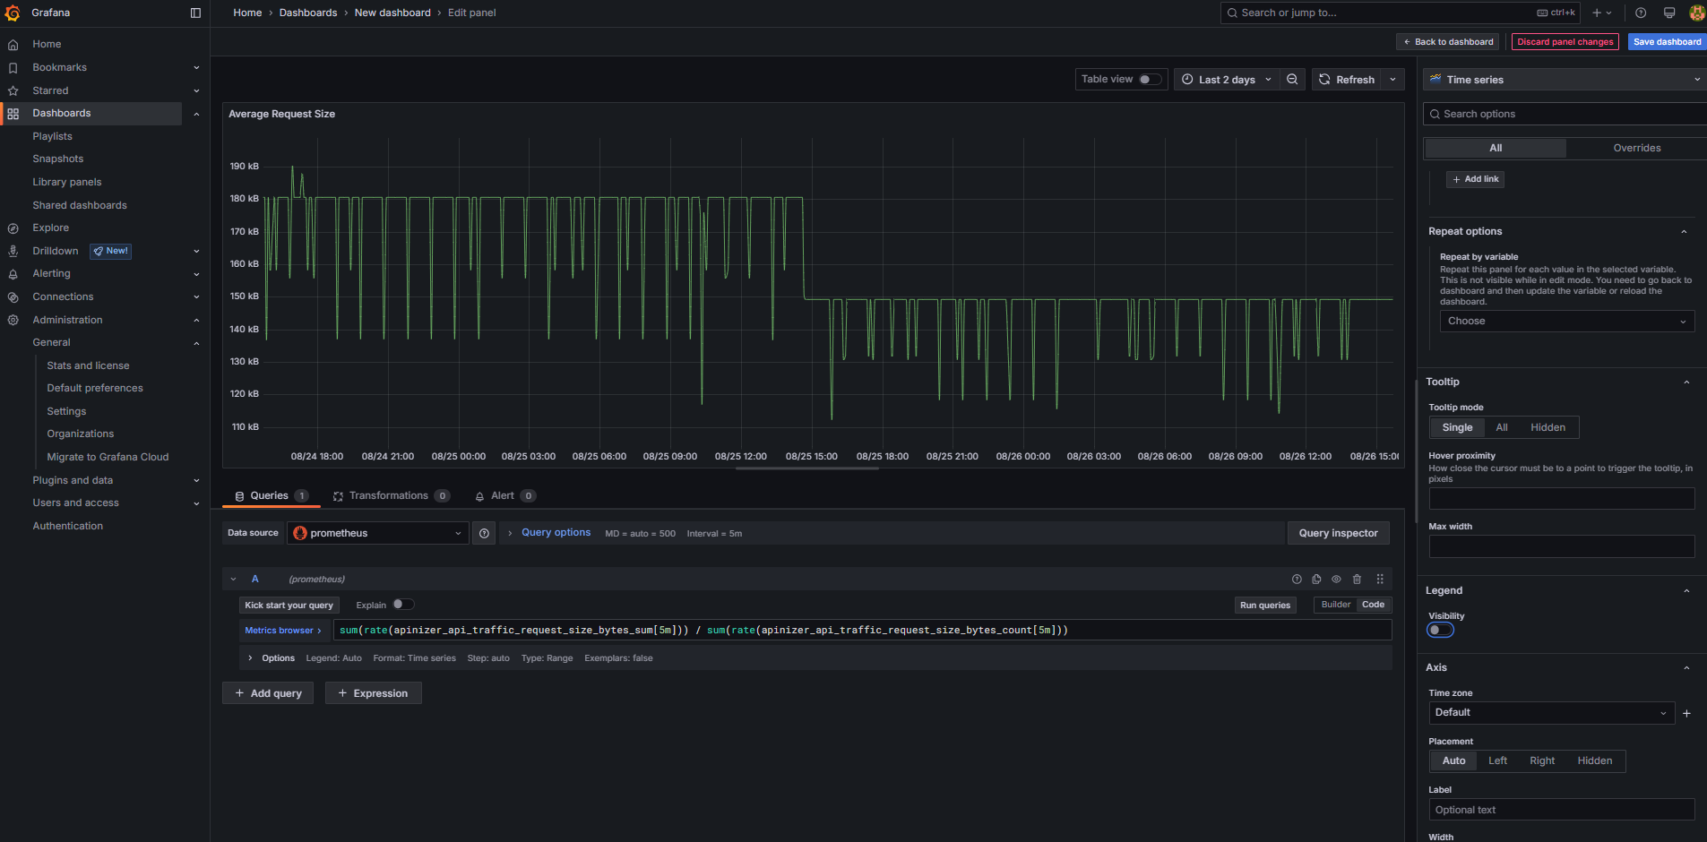
Task: Open the Query inspector
Action: [x=1338, y=533]
